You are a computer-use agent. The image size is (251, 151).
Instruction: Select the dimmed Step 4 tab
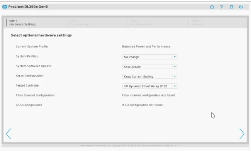tap(217, 22)
